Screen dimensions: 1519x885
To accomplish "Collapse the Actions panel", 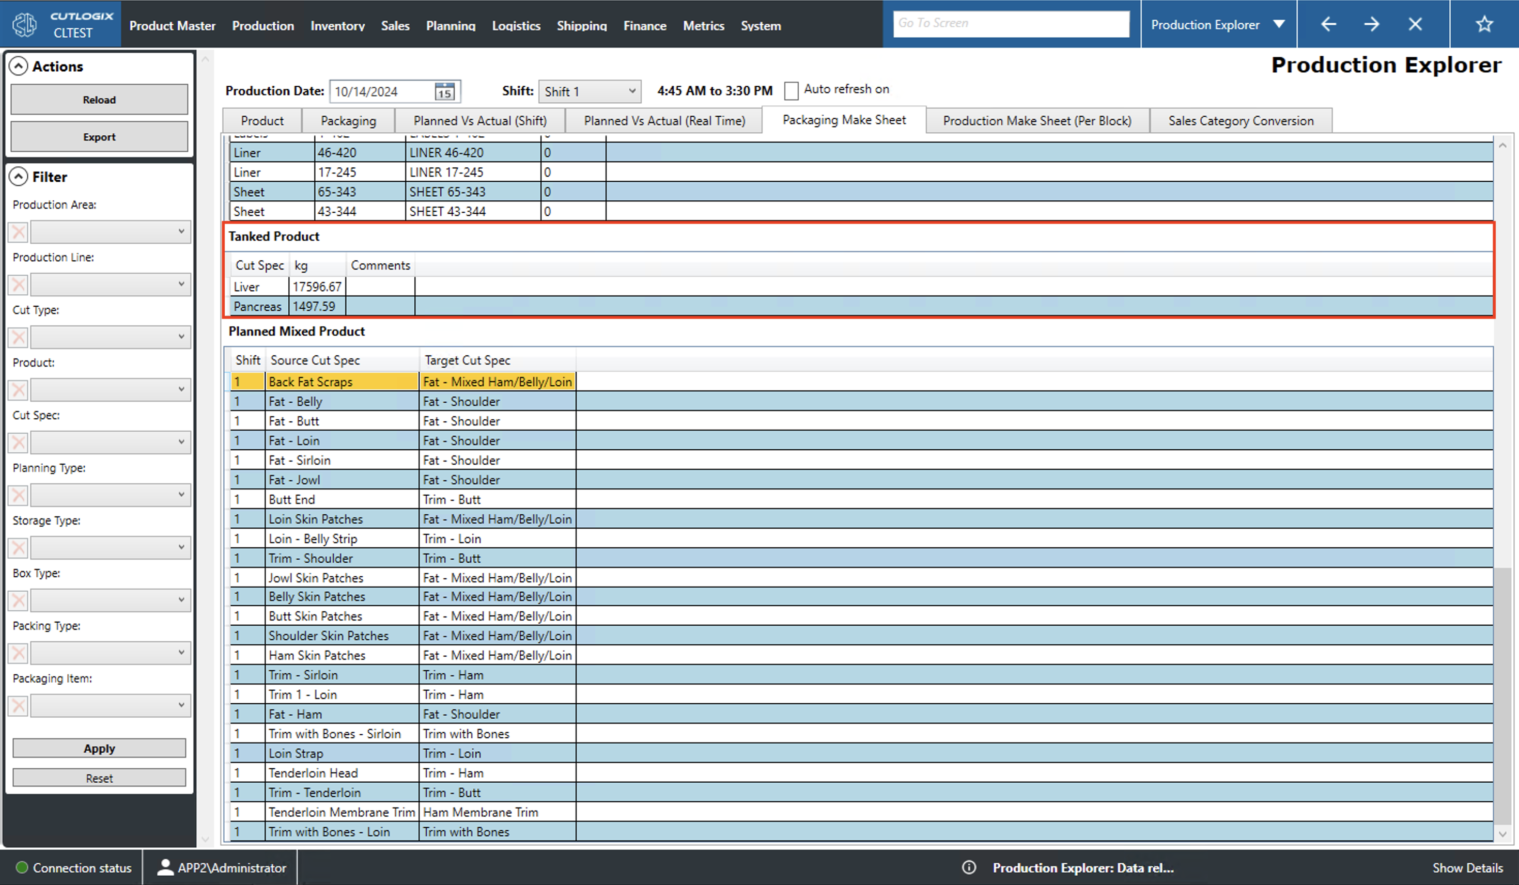I will click(x=19, y=66).
